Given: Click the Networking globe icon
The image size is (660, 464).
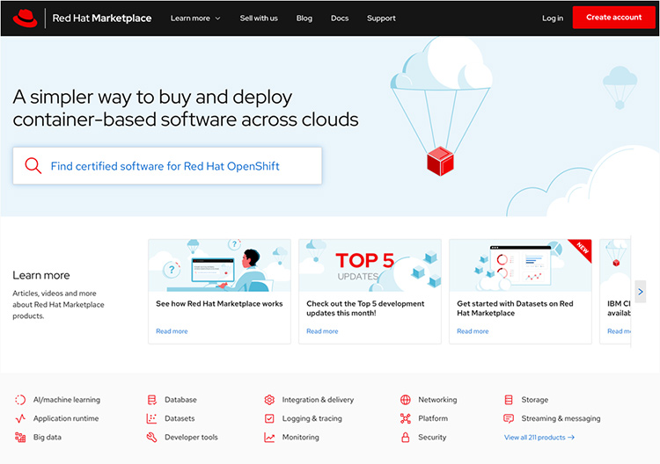Looking at the screenshot, I should coord(406,400).
